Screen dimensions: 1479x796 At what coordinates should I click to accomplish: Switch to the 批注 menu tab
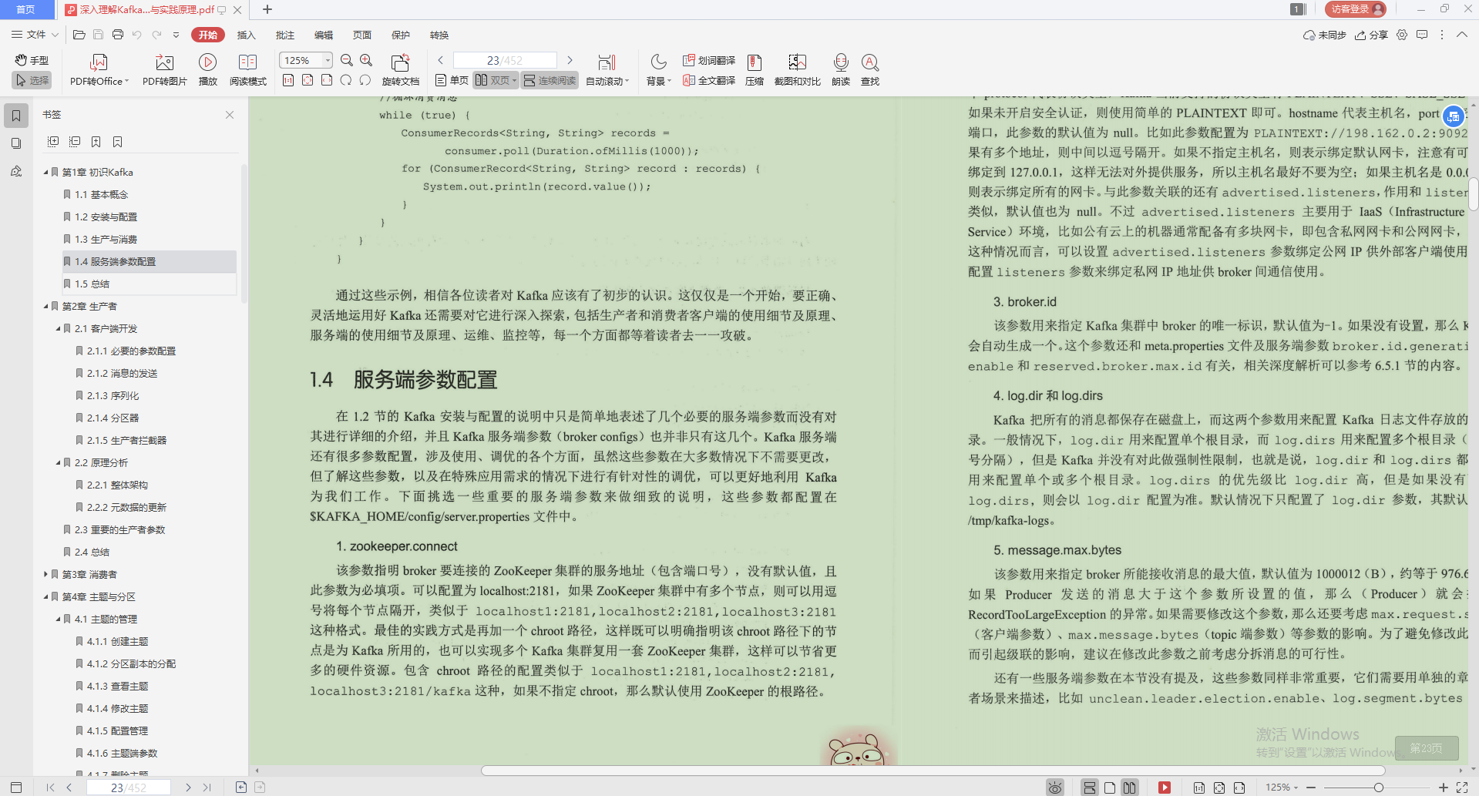(284, 35)
